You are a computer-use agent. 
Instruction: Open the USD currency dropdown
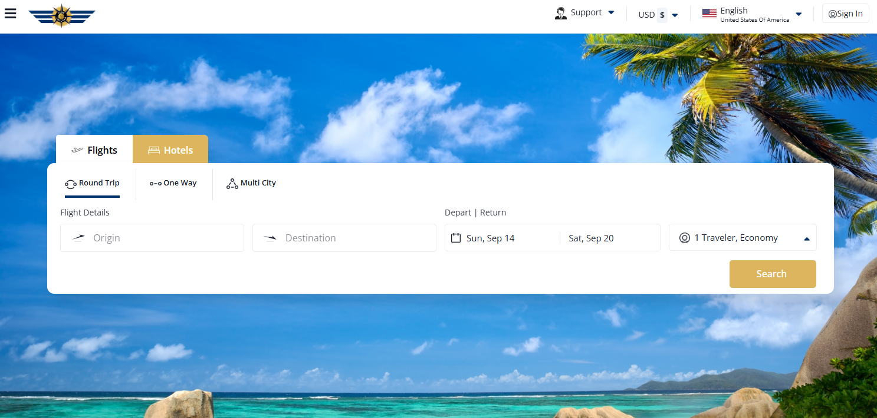pos(675,15)
